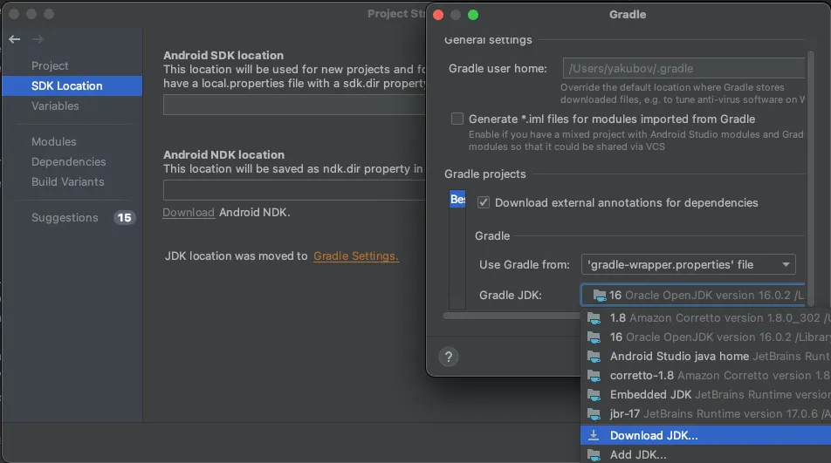Select Android Studio java home JDK
This screenshot has height=463, width=831.
[x=705, y=357]
